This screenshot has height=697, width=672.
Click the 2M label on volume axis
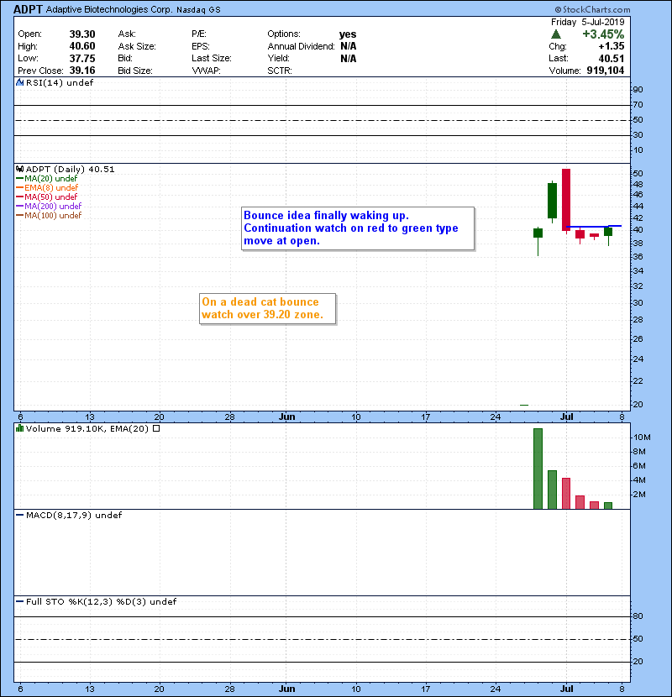point(639,495)
